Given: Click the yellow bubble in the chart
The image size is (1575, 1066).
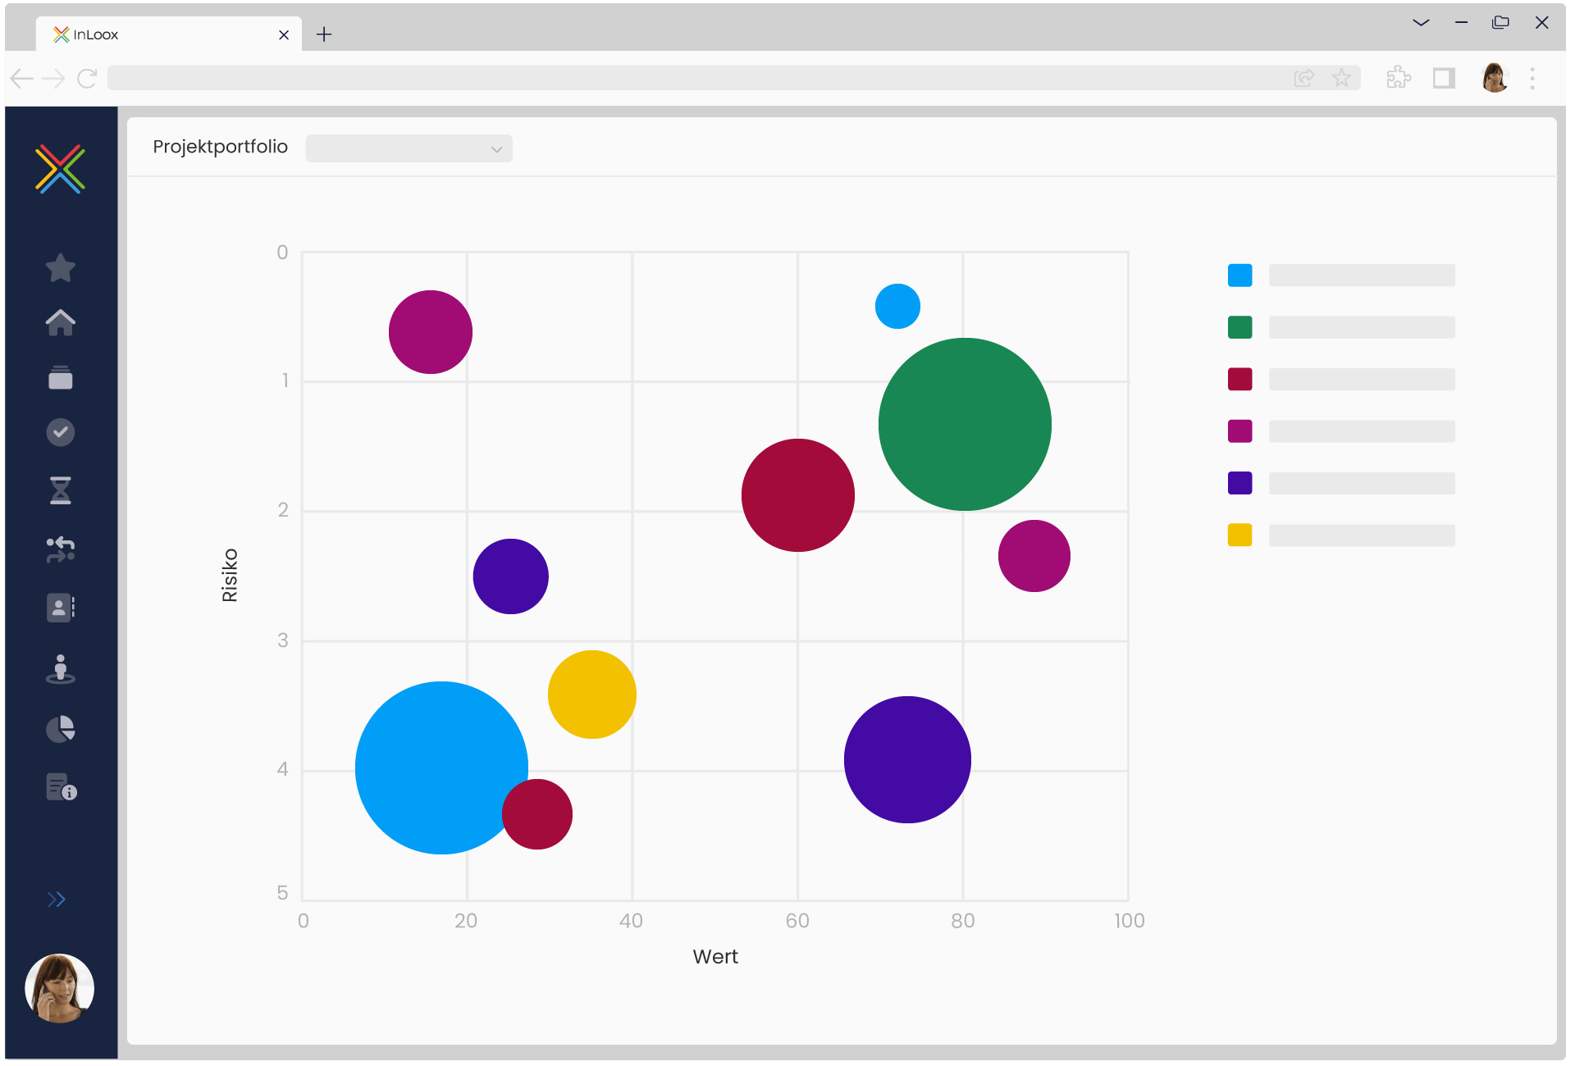Looking at the screenshot, I should (x=591, y=694).
